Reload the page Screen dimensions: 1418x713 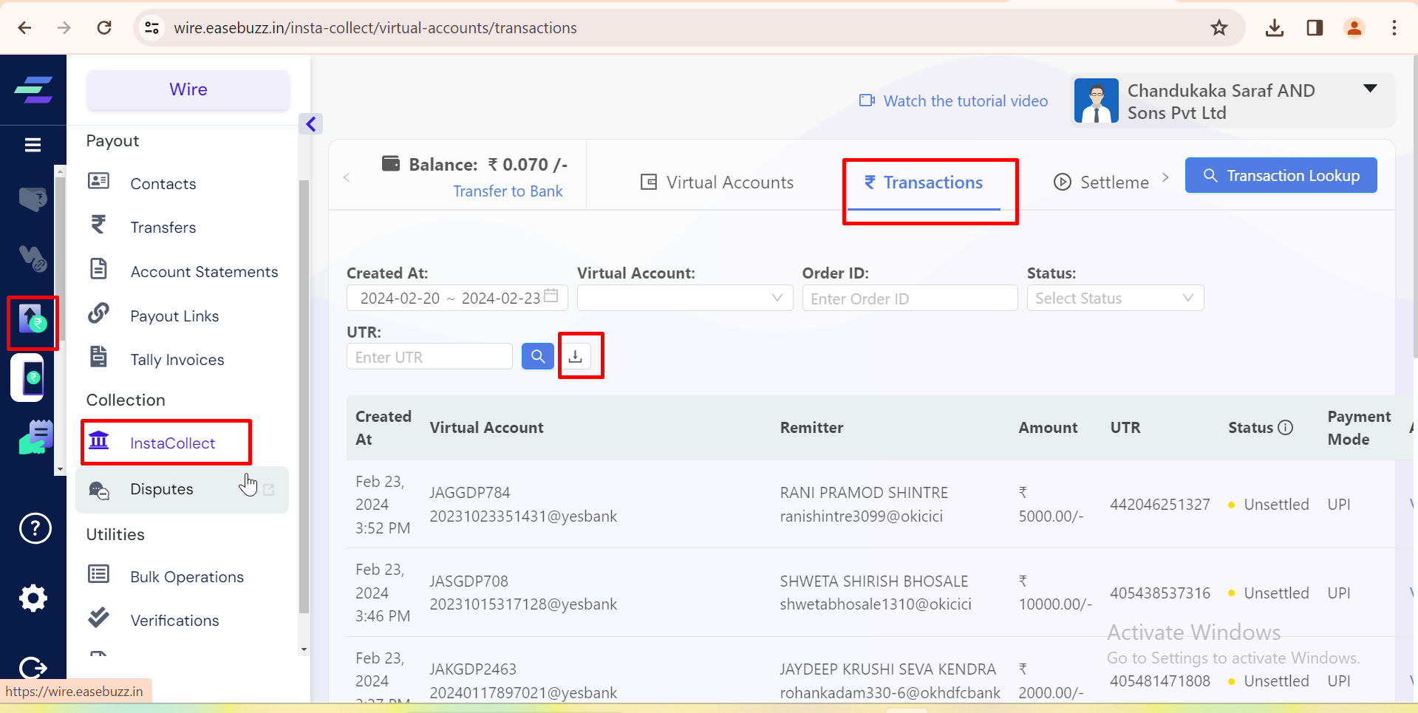104,28
